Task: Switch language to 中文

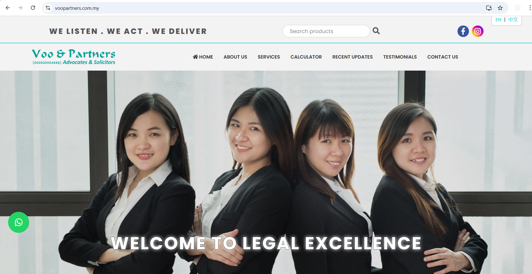Action: 513,20
